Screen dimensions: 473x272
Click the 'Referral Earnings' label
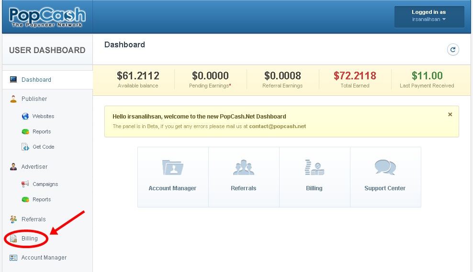(282, 86)
